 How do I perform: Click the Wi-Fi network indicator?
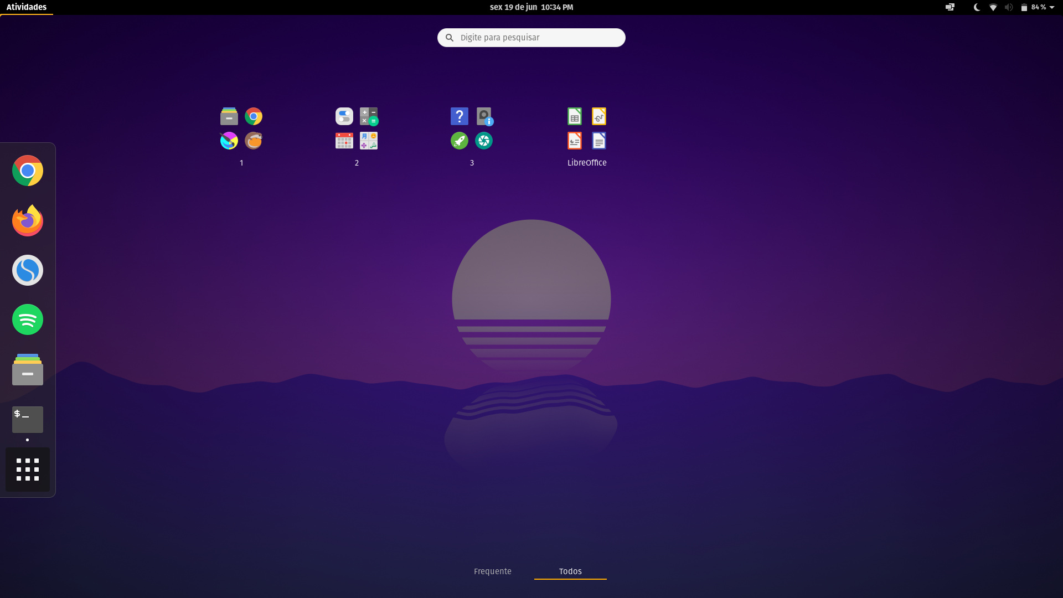click(993, 7)
